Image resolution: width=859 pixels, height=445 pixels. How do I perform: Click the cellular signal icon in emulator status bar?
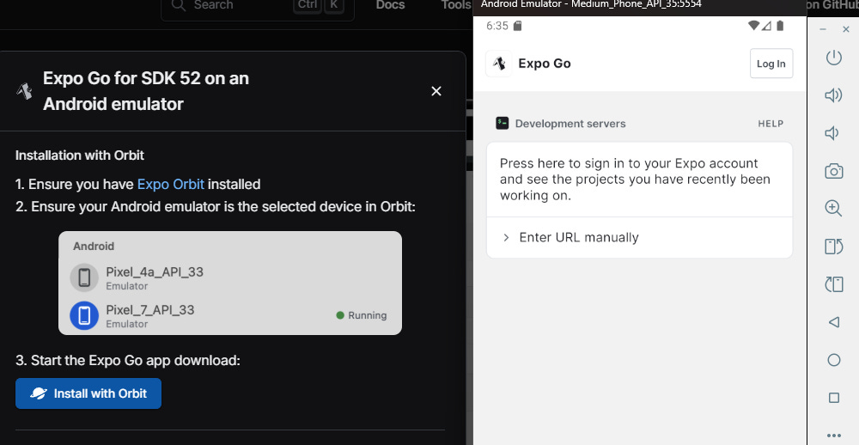tap(766, 26)
